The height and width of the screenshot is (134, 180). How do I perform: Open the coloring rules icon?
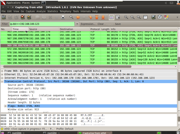tap(166, 17)
